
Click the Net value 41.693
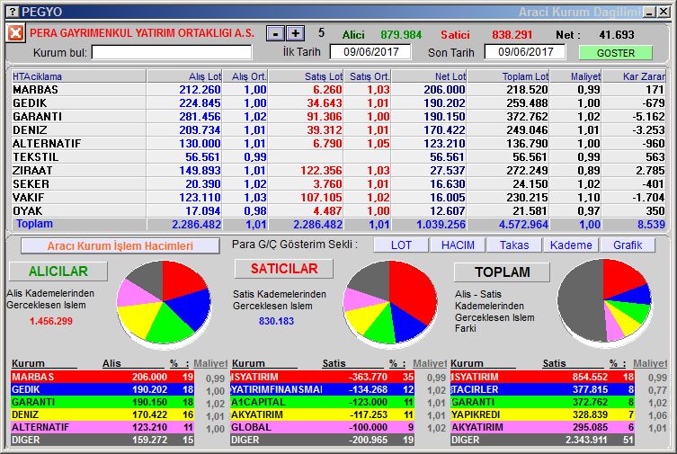[617, 34]
